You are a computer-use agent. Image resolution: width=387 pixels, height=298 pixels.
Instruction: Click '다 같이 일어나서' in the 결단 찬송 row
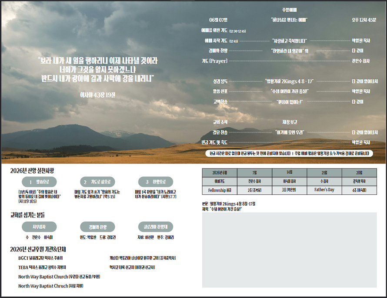pyautogui.click(x=365, y=132)
